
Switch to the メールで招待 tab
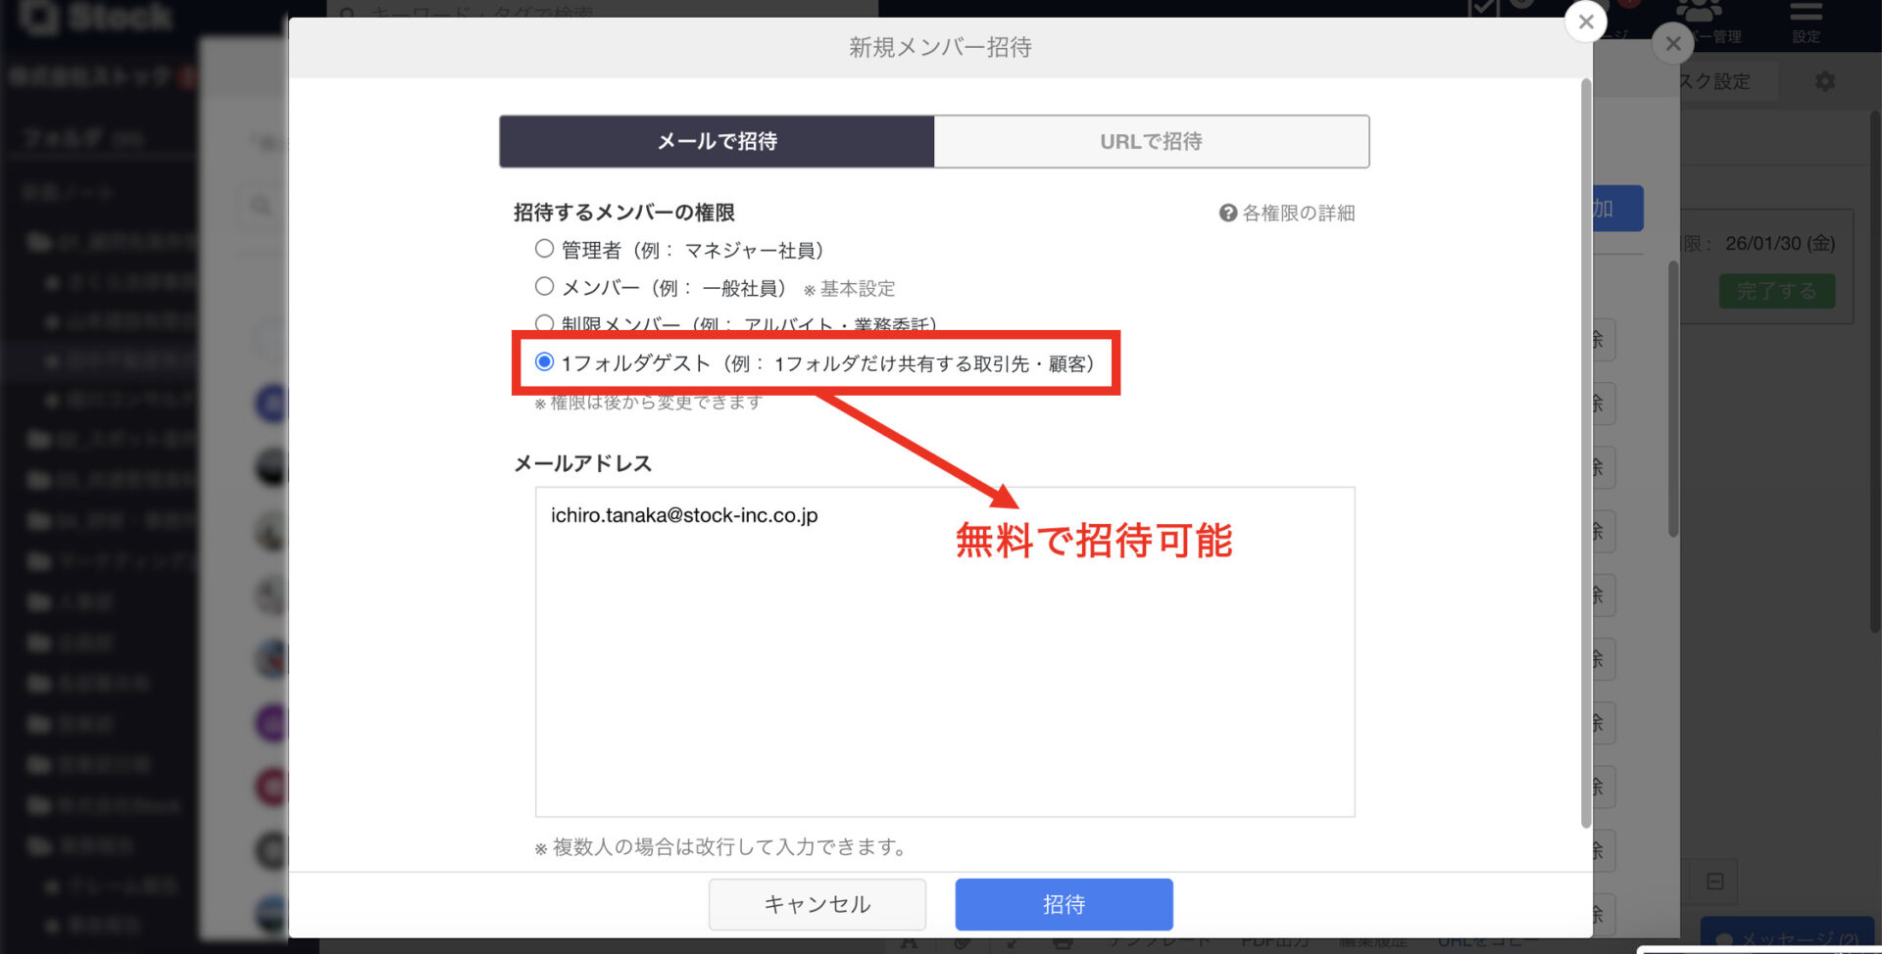pos(716,141)
